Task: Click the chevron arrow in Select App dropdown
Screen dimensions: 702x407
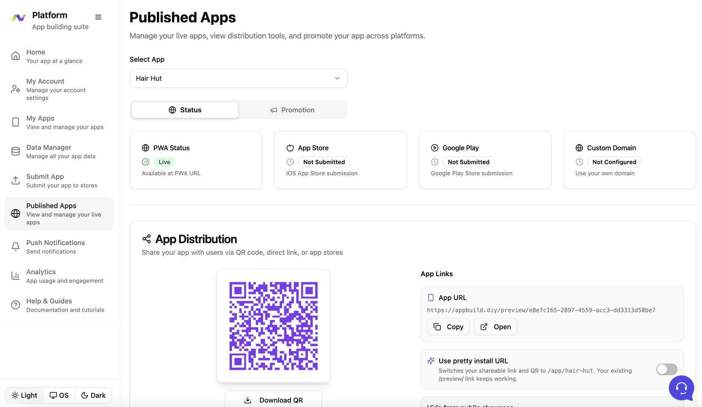Action: (337, 78)
